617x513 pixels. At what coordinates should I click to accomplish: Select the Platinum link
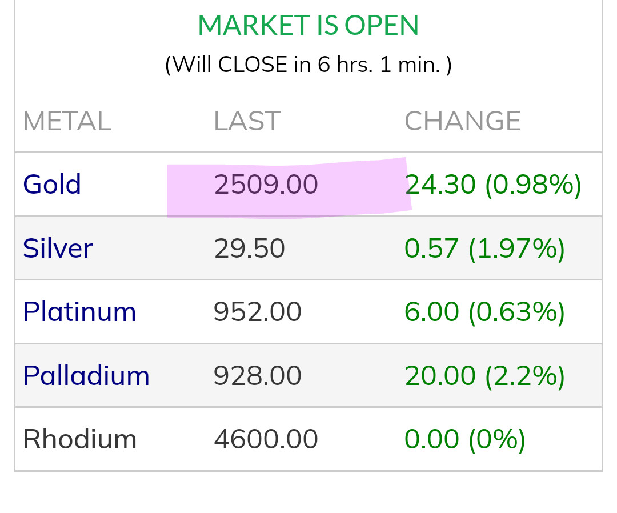pos(79,312)
